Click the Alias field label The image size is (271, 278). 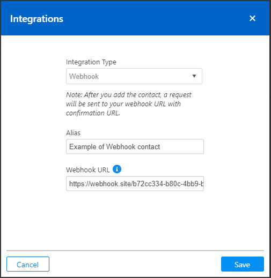[x=73, y=133]
